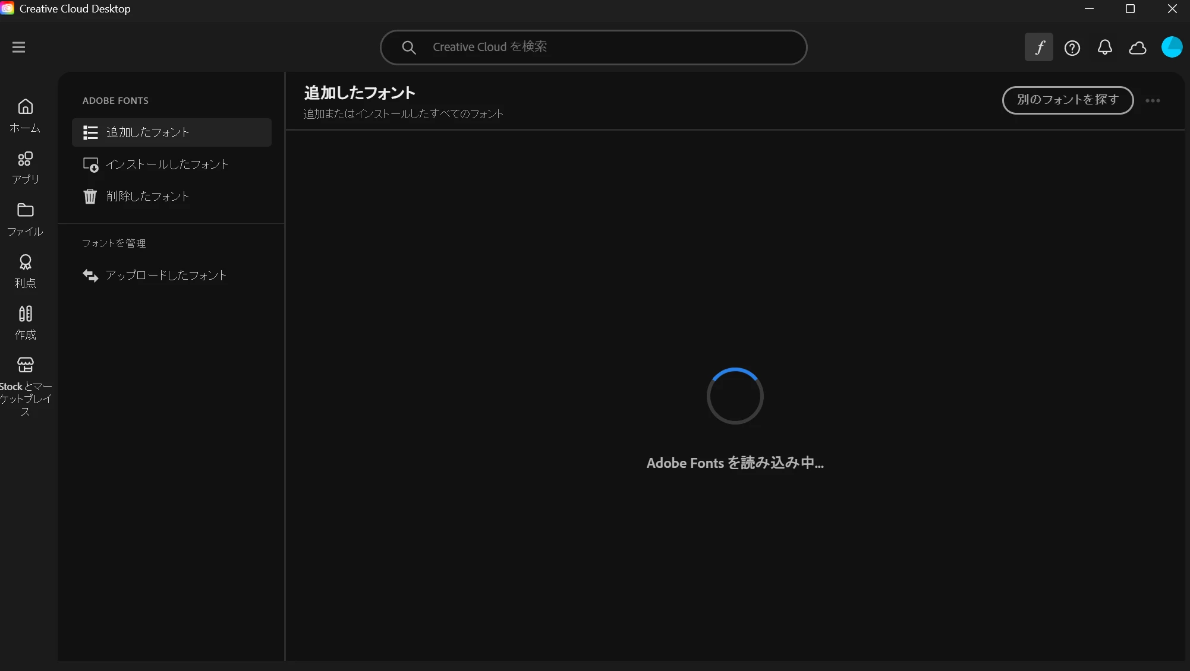Click the Fonts 'f' icon in top bar
The width and height of the screenshot is (1190, 671).
click(1038, 48)
